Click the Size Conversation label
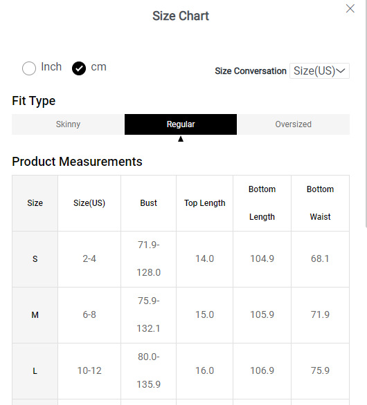This screenshot has width=367, height=405. pos(251,71)
